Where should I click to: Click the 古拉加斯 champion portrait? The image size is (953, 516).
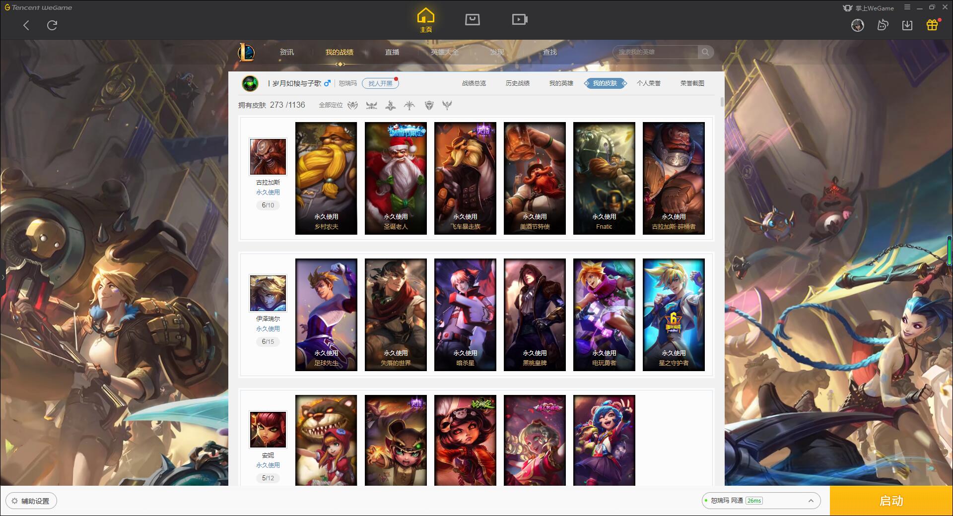coord(268,157)
